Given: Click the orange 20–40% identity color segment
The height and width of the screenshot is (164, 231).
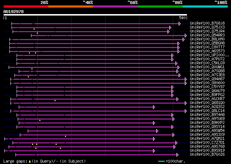Looking at the screenshot, I should point(71,7).
